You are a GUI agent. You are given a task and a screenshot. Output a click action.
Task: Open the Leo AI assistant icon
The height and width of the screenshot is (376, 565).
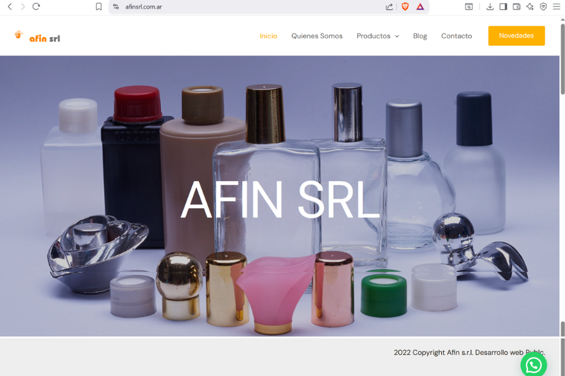530,7
